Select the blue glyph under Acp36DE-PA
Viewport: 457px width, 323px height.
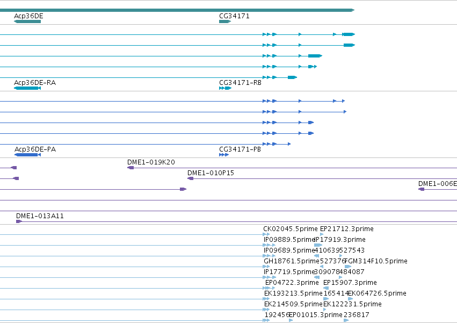click(27, 155)
